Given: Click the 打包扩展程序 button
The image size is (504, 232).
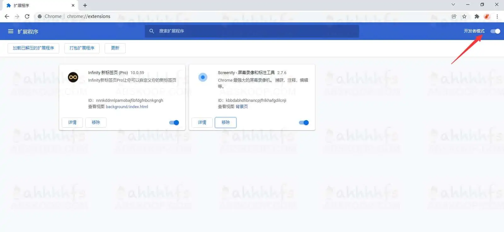Looking at the screenshot, I should [82, 48].
